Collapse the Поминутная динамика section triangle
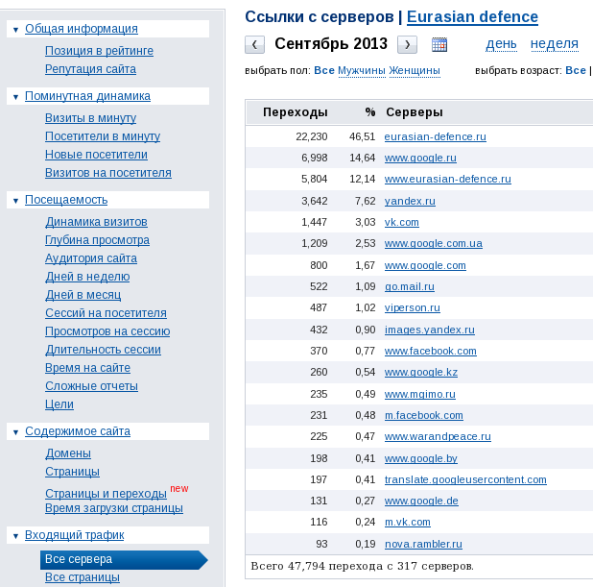The height and width of the screenshot is (587, 593). point(15,97)
